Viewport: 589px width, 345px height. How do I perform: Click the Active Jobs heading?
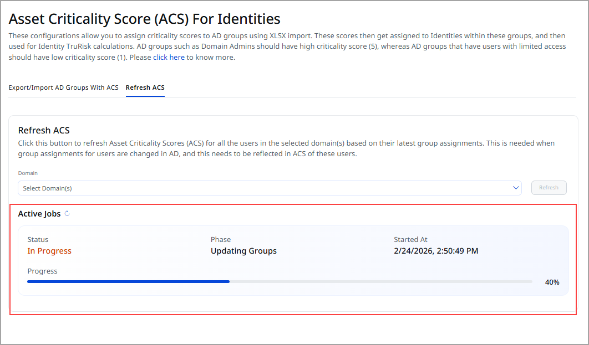coord(39,214)
